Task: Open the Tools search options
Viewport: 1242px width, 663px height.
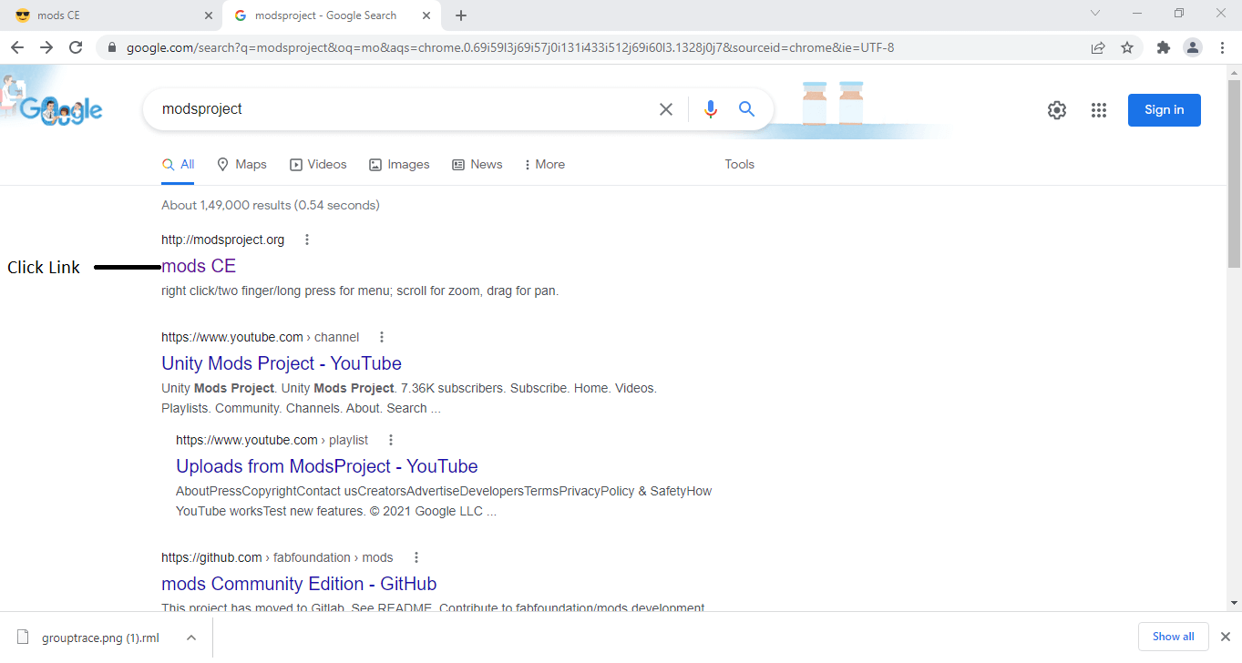Action: pos(740,165)
